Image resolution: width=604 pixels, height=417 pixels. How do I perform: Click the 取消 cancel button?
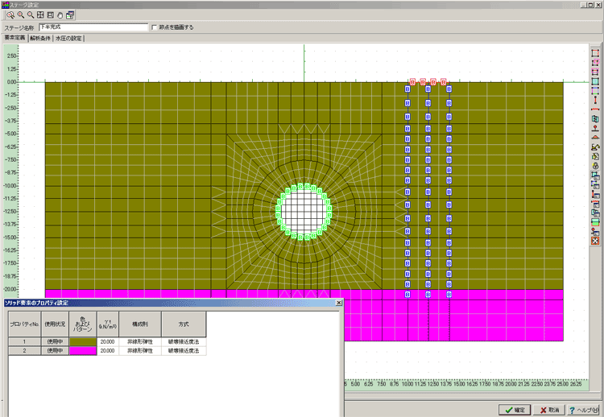549,409
